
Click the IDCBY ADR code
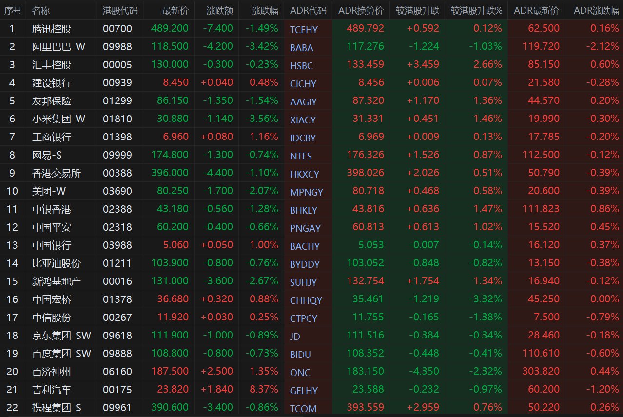coord(303,138)
